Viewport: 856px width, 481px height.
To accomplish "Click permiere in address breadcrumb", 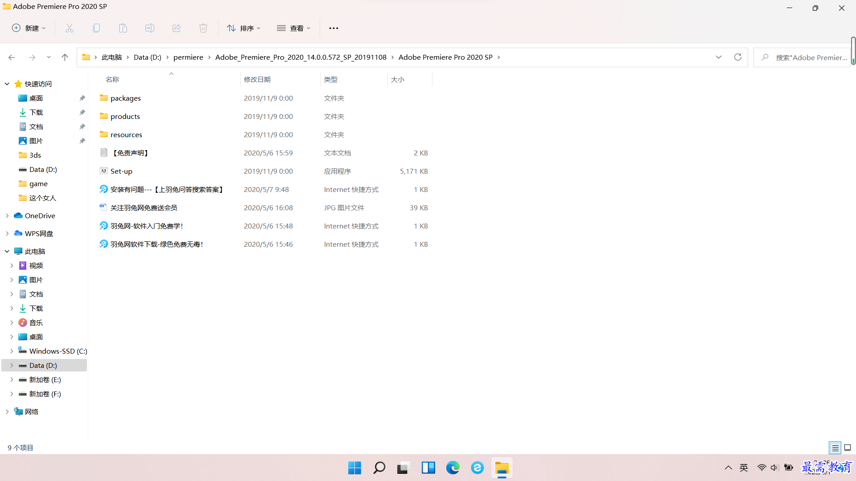I will (x=188, y=57).
